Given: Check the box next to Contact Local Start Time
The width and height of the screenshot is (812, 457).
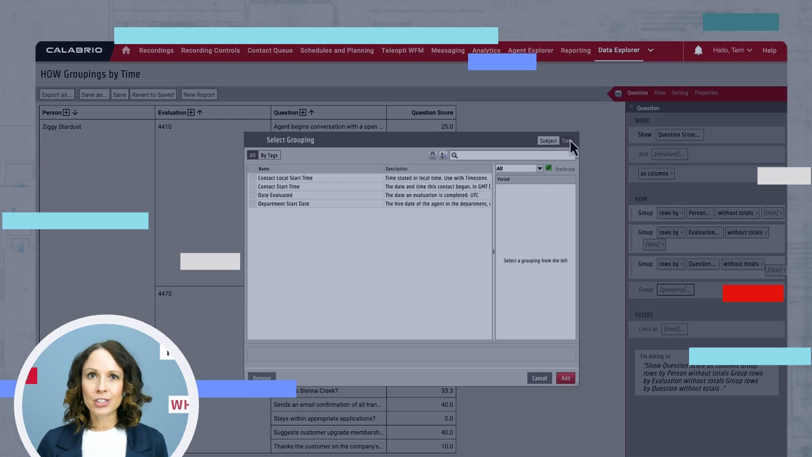Looking at the screenshot, I should tap(253, 177).
